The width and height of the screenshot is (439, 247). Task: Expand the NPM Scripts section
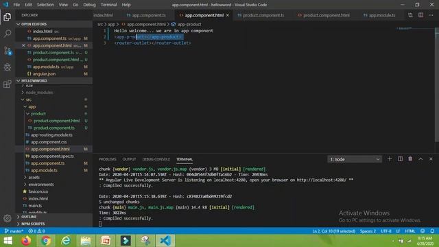click(x=19, y=224)
